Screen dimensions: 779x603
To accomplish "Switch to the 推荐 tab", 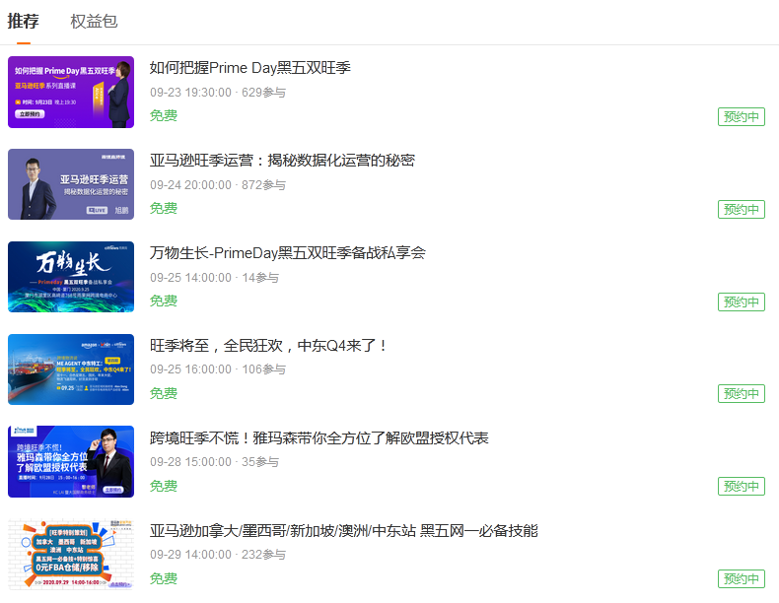I will [x=23, y=22].
